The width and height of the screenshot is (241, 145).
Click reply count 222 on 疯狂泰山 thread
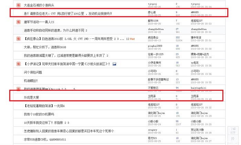pyautogui.click(x=178, y=37)
